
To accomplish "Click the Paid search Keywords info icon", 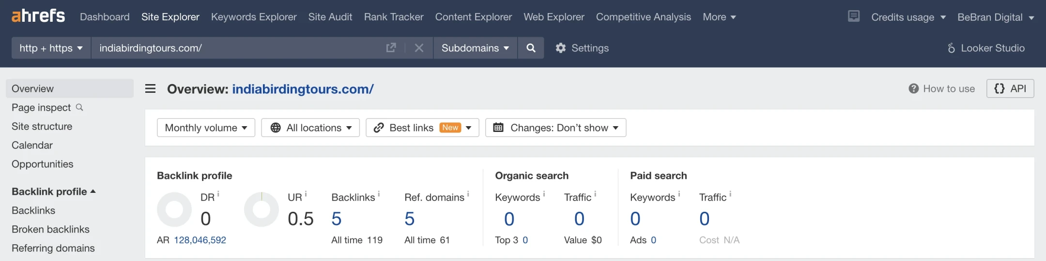I will 679,194.
